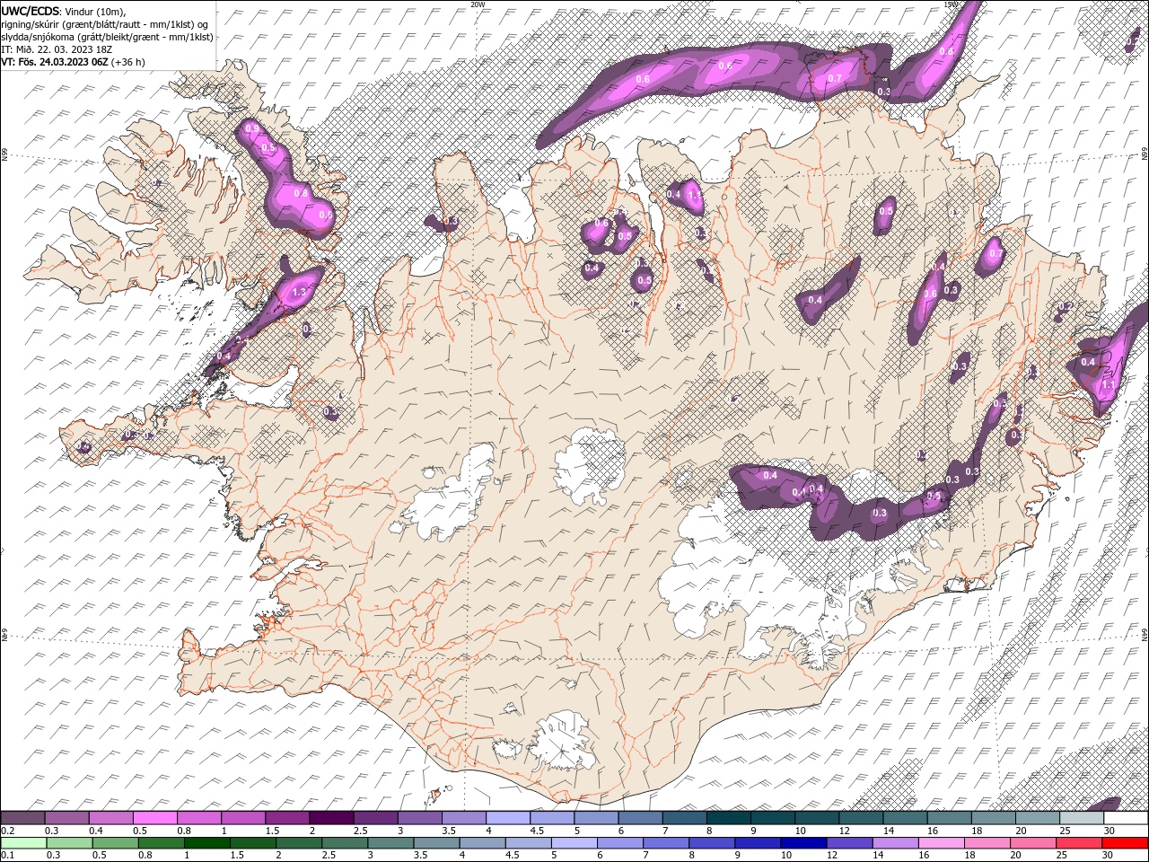Viewport: 1149px width, 862px height.
Task: Click the 0.4 label under the snow scale
Action: [96, 831]
